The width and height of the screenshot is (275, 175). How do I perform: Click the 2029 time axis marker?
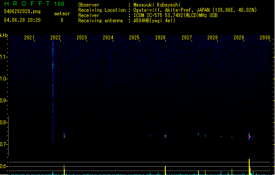pyautogui.click(x=239, y=37)
